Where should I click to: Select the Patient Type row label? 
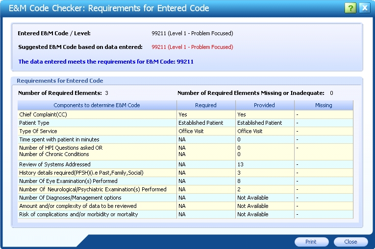[x=34, y=123]
